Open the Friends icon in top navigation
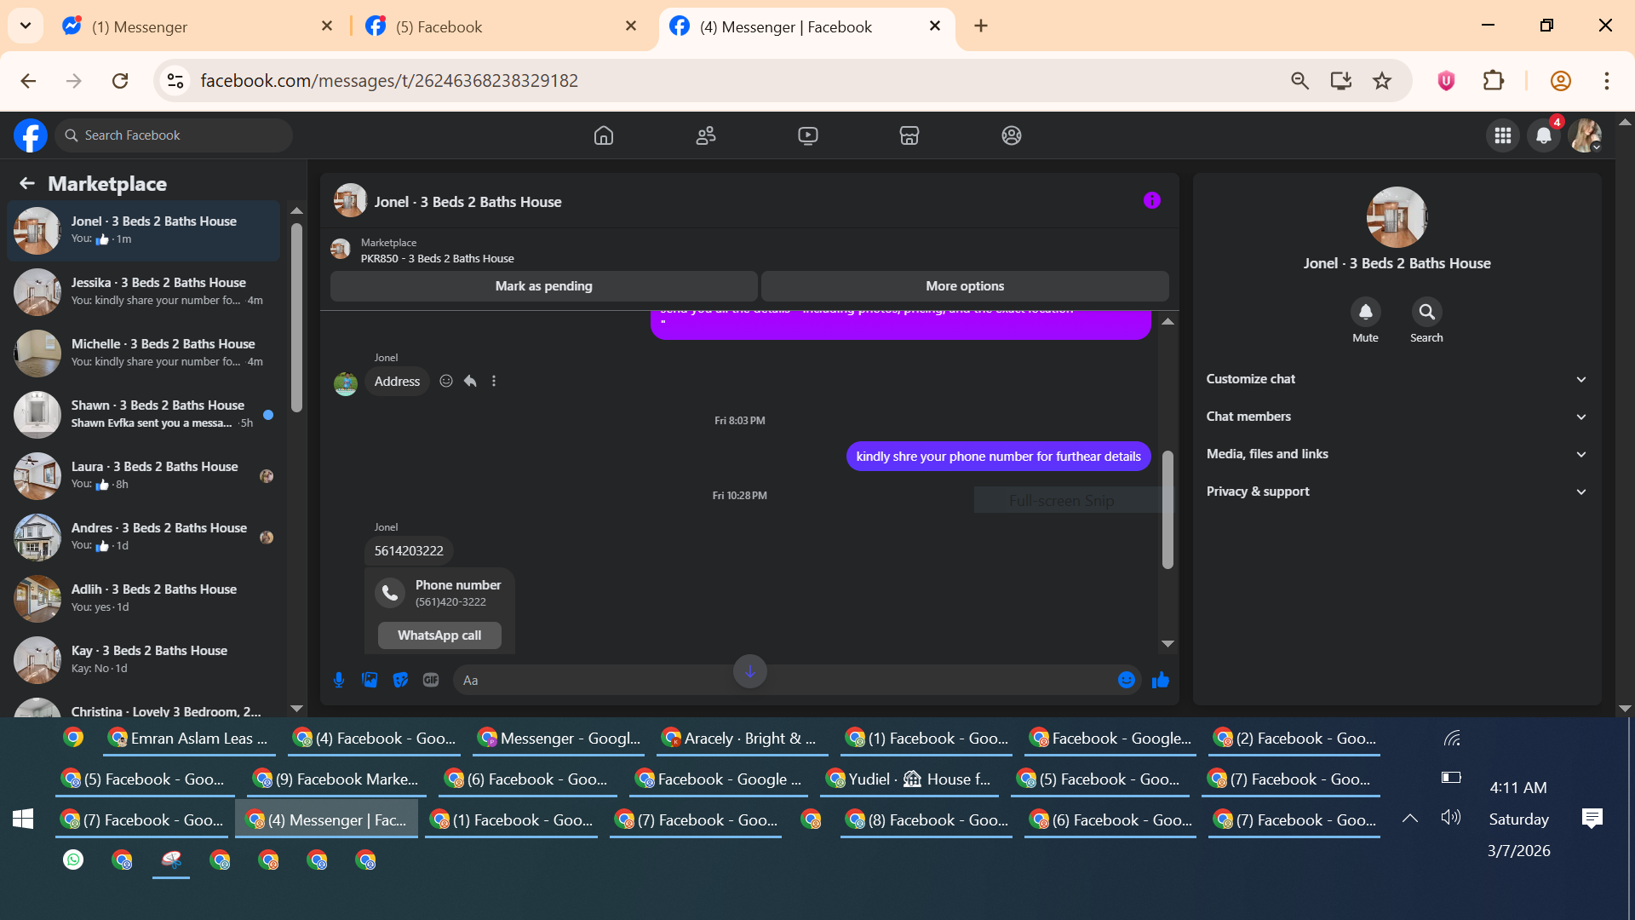This screenshot has height=920, width=1635. (706, 135)
